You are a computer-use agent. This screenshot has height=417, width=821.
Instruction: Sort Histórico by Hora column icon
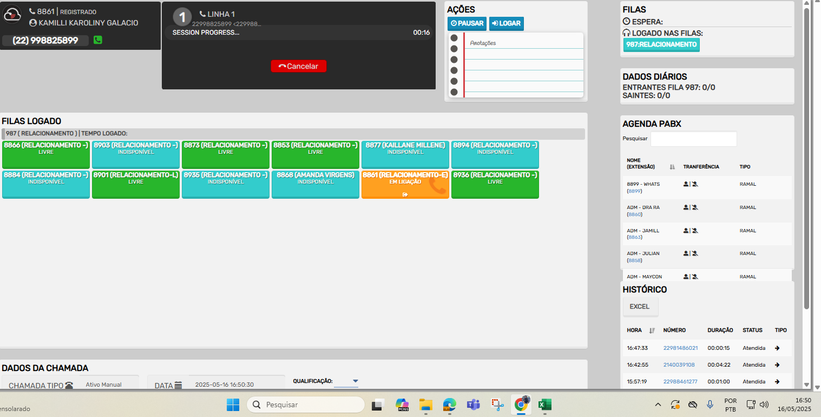652,330
